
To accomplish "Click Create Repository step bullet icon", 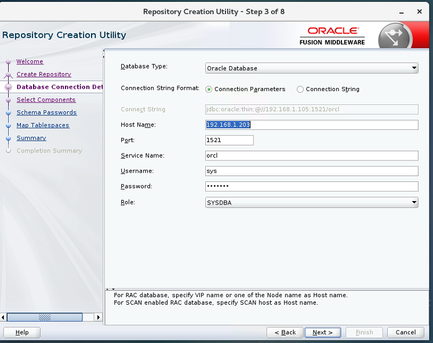I will tap(9, 75).
